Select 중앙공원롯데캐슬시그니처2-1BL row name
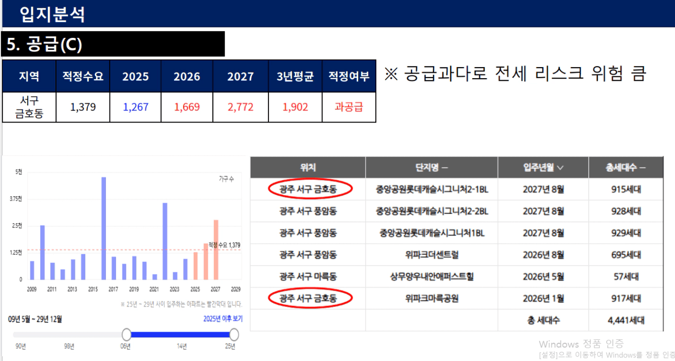 [432, 190]
